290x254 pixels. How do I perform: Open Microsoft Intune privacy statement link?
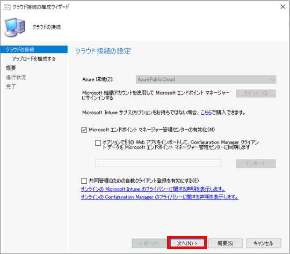[153, 189]
